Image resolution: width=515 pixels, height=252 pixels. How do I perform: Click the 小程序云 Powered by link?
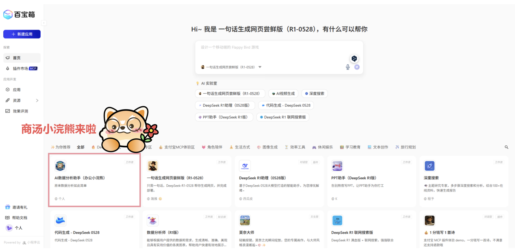[x=31, y=243]
